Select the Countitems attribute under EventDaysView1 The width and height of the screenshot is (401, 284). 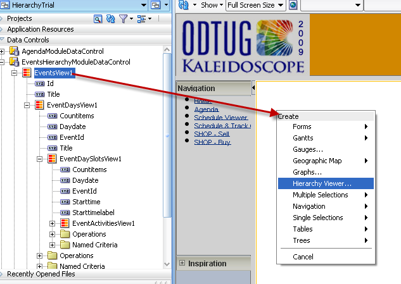(77, 116)
